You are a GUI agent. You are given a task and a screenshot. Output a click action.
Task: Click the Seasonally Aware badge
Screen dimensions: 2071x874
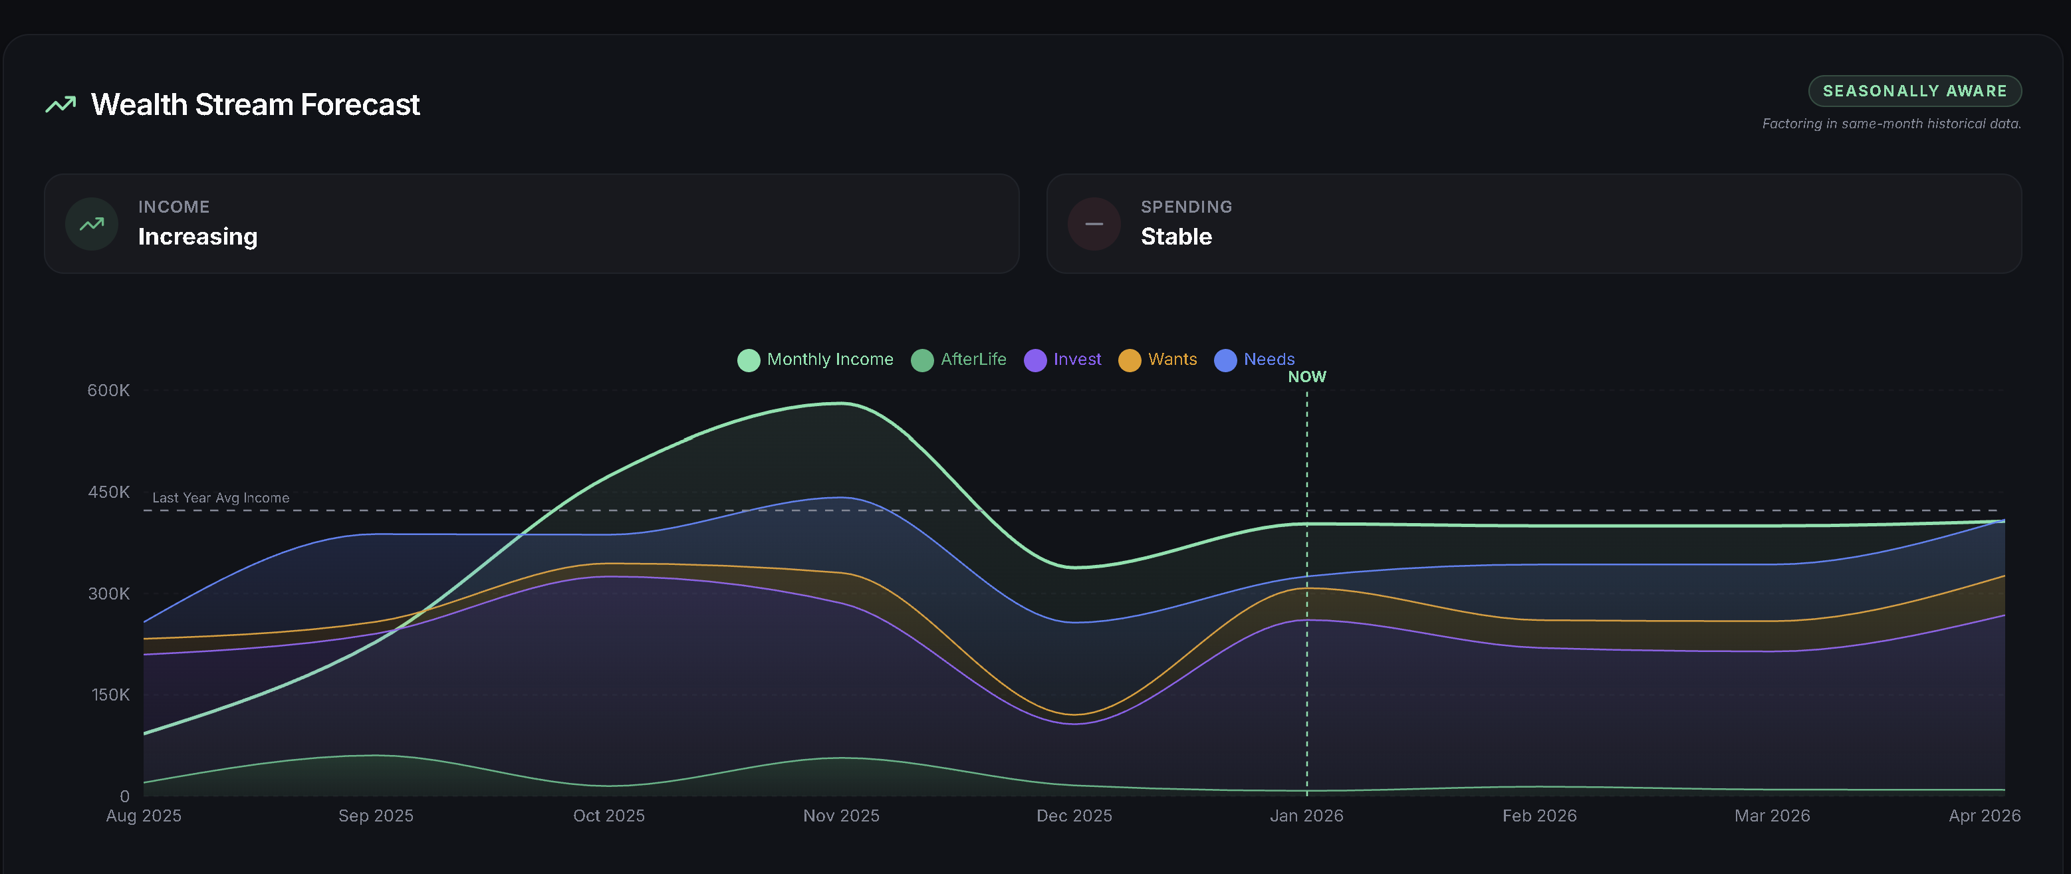1914,91
